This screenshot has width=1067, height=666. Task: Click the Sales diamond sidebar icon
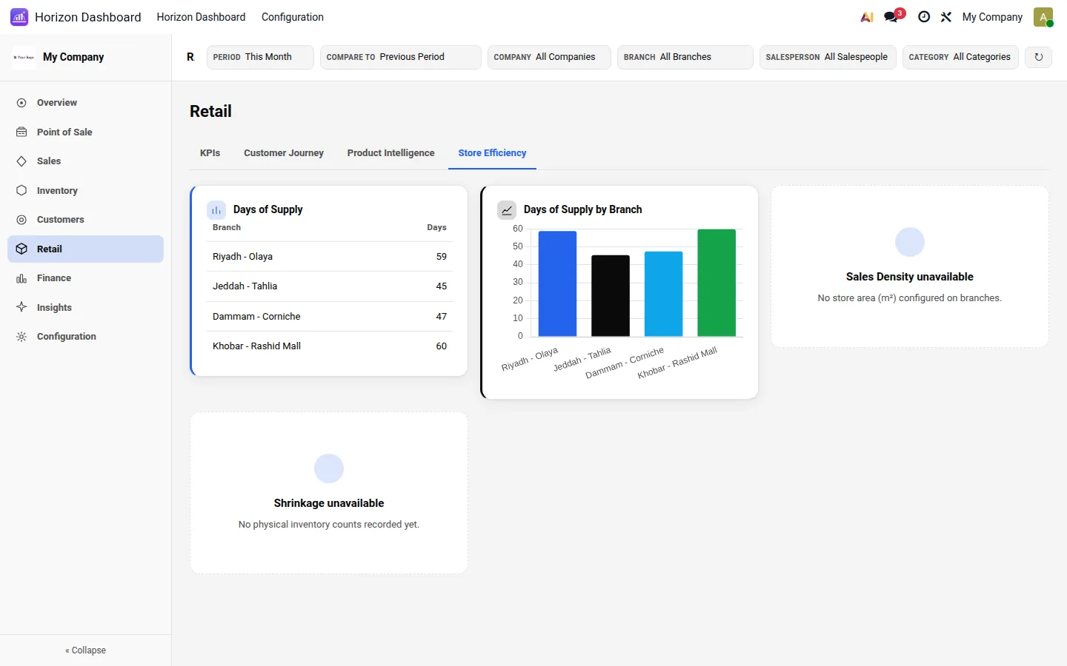tap(21, 161)
